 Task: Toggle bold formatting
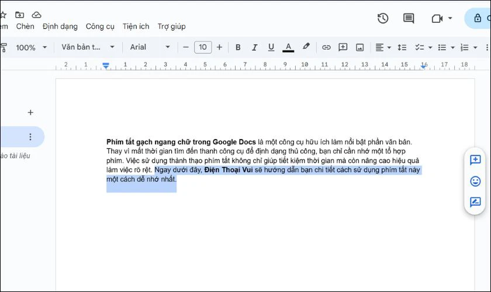coord(238,47)
